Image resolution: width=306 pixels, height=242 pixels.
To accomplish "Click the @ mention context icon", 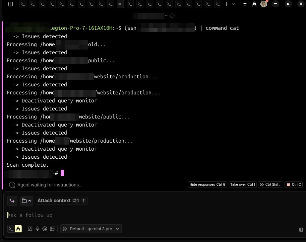I will click(x=45, y=229).
